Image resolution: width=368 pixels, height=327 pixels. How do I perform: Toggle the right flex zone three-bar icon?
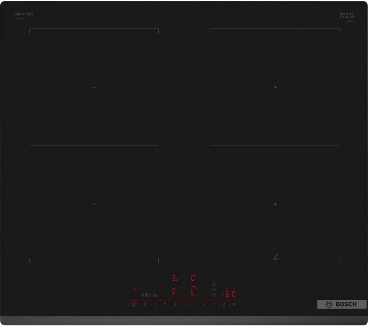pos(204,284)
